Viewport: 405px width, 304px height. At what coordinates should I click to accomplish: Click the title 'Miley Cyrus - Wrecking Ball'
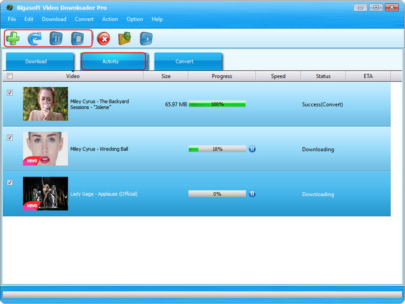99,149
